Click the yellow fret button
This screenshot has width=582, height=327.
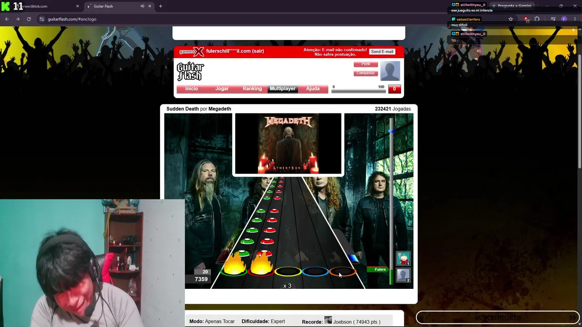[288, 272]
